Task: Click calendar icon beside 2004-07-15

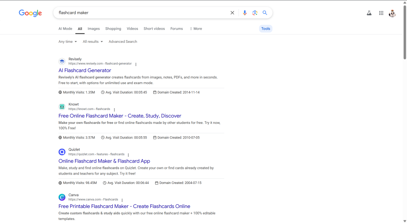Action: click(x=156, y=183)
